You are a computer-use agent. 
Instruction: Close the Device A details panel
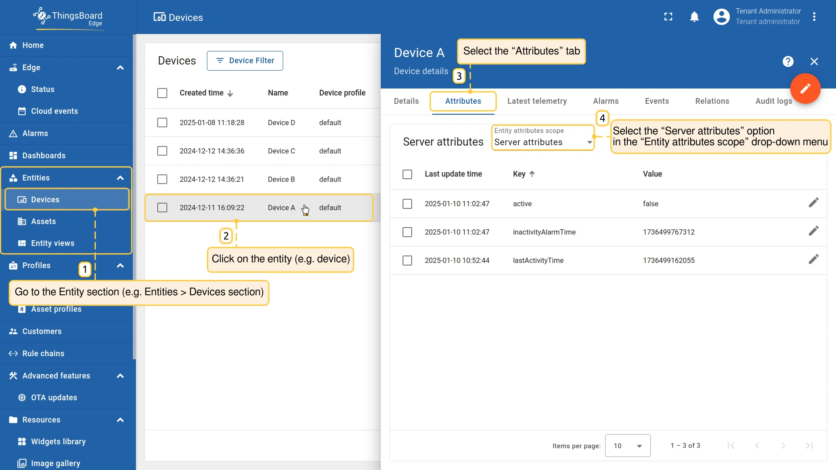click(814, 61)
